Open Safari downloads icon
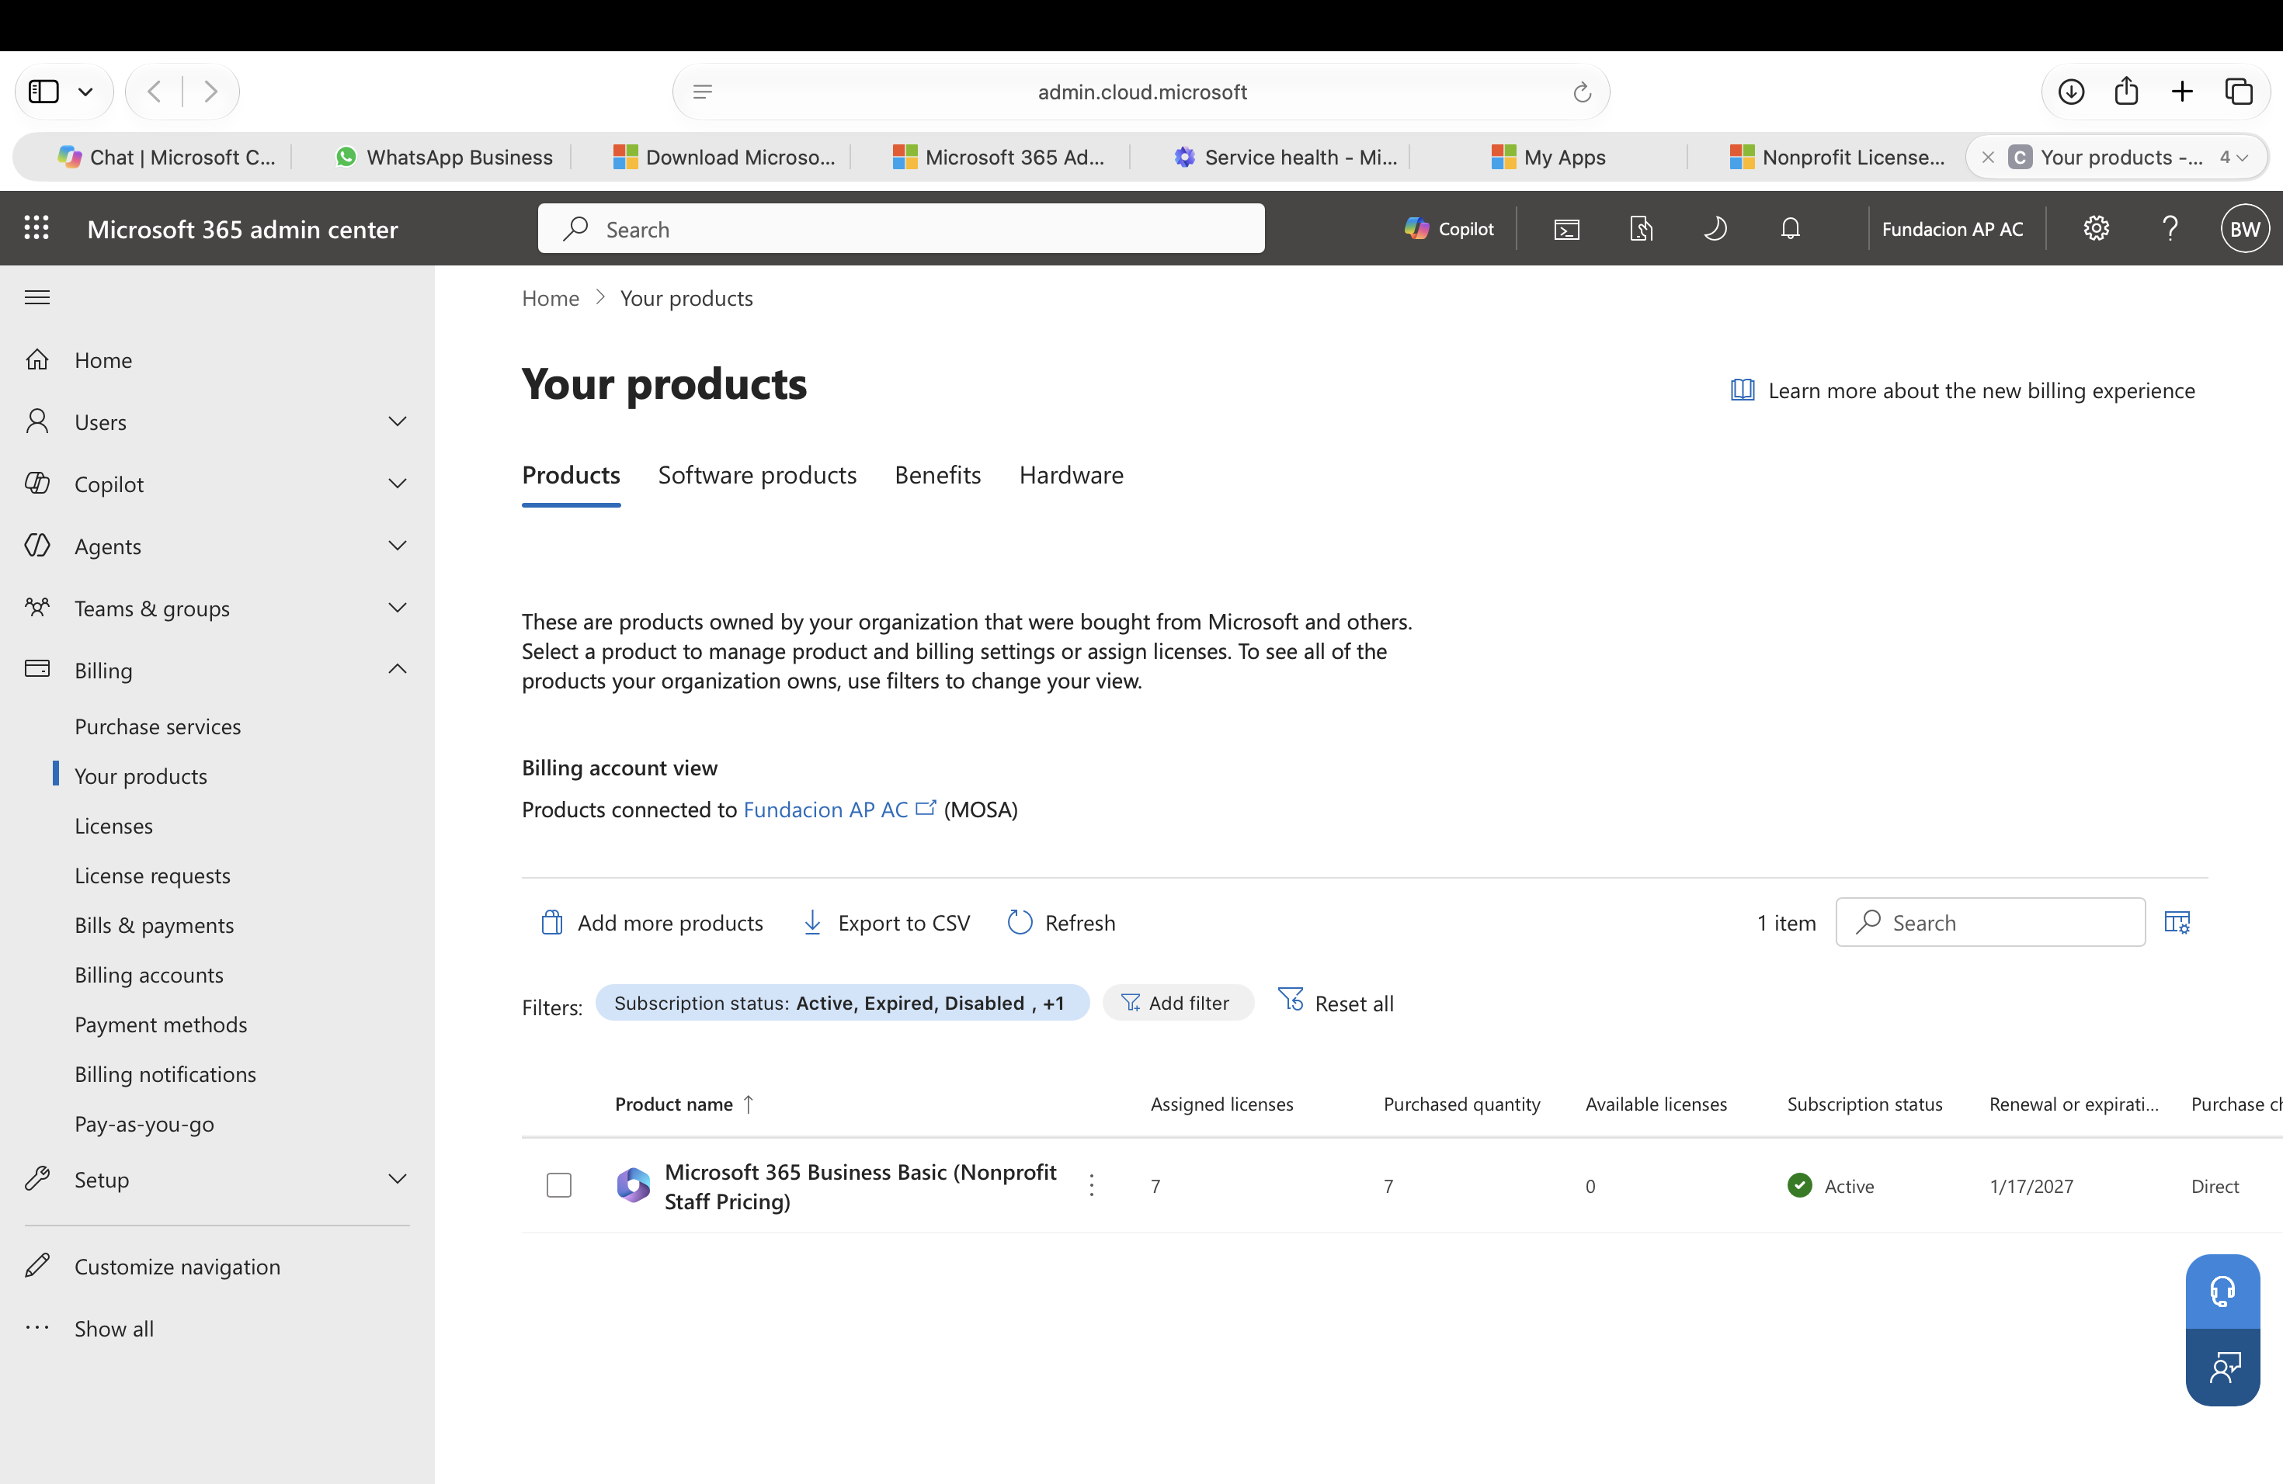Viewport: 2283px width, 1484px height. click(x=2070, y=91)
